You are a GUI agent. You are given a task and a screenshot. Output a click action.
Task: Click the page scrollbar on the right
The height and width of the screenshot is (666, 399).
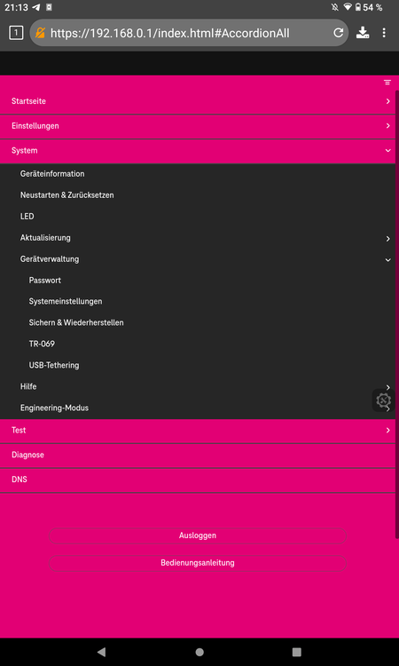(x=397, y=314)
